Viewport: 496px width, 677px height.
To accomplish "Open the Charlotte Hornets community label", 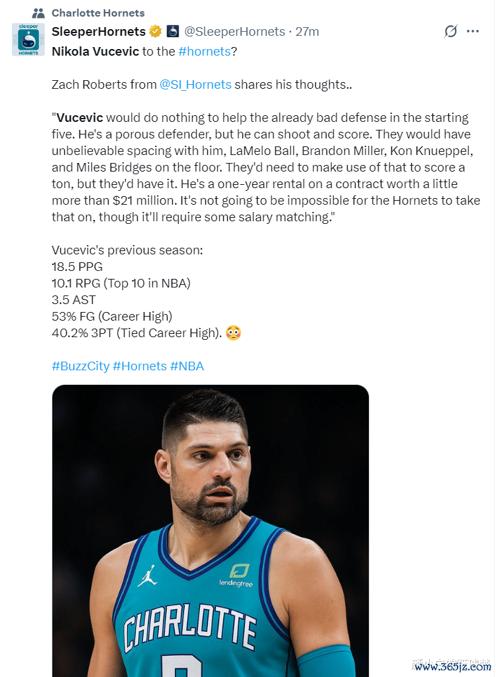I will (x=97, y=13).
